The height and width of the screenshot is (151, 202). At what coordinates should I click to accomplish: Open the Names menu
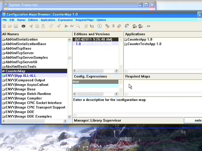point(21,20)
